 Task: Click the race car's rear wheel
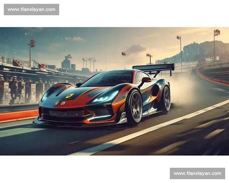tap(166, 99)
